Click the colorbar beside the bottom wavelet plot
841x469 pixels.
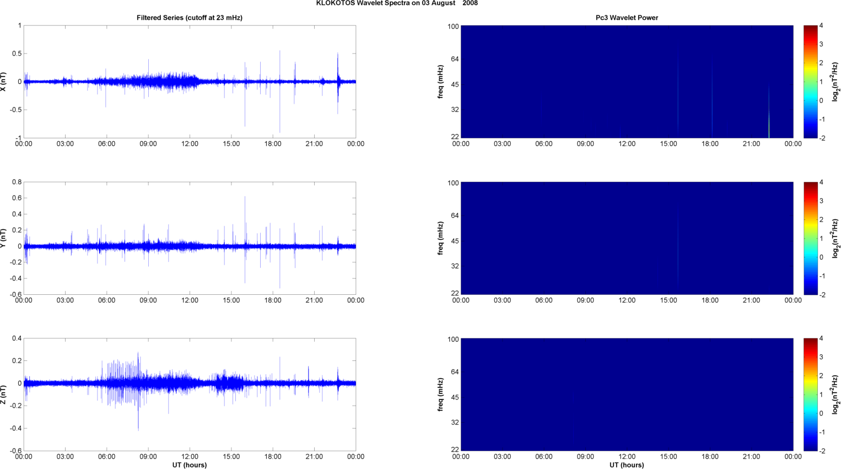click(810, 395)
